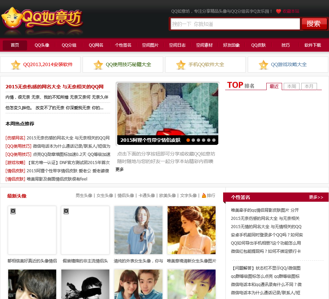The image size is (329, 299).
Task: Filter avatars by 卡通头像
Action: pyautogui.click(x=147, y=196)
